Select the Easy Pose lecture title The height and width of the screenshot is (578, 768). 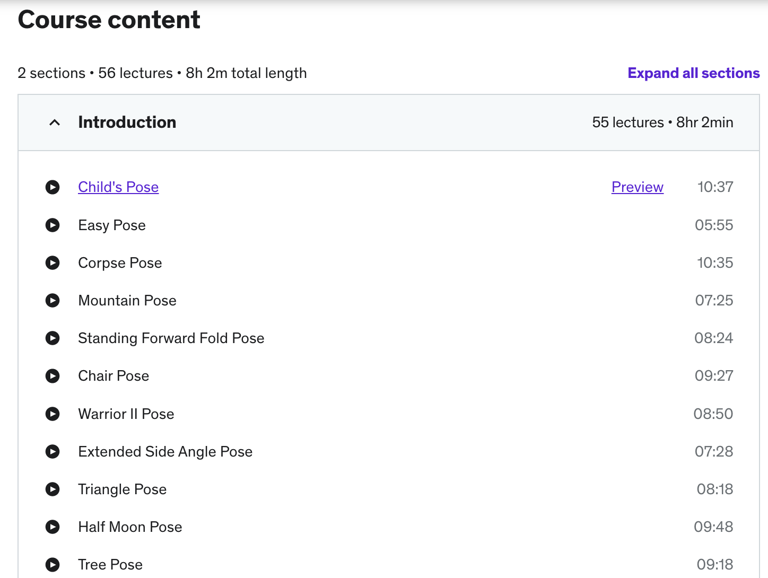pos(112,225)
